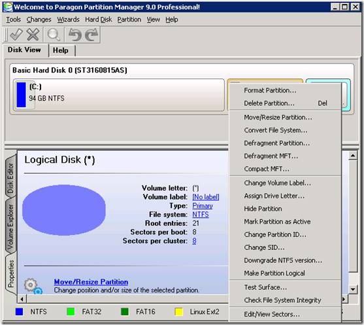Click the yellow Linux Ext2 legend swatch

point(178,311)
